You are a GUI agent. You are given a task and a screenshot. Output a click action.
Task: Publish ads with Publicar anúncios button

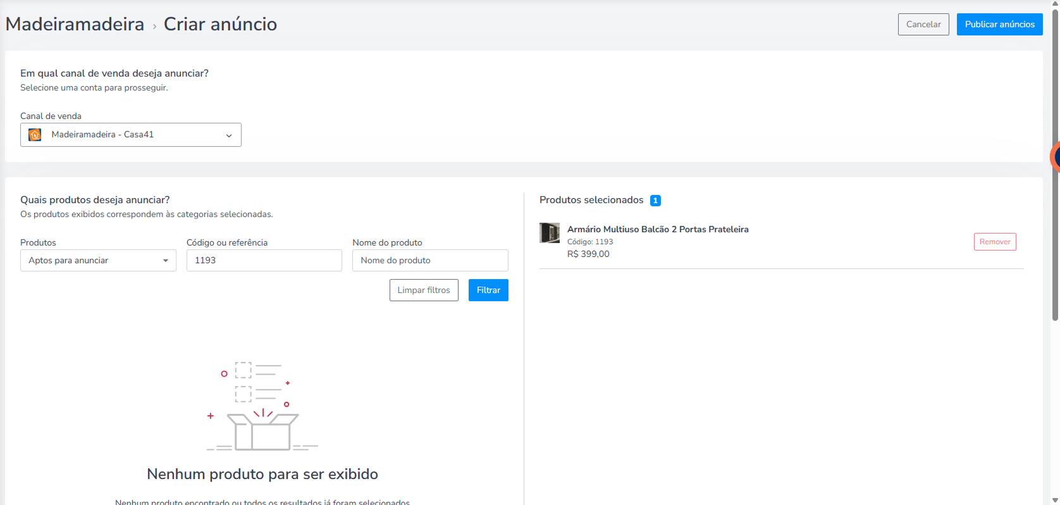[x=999, y=24]
